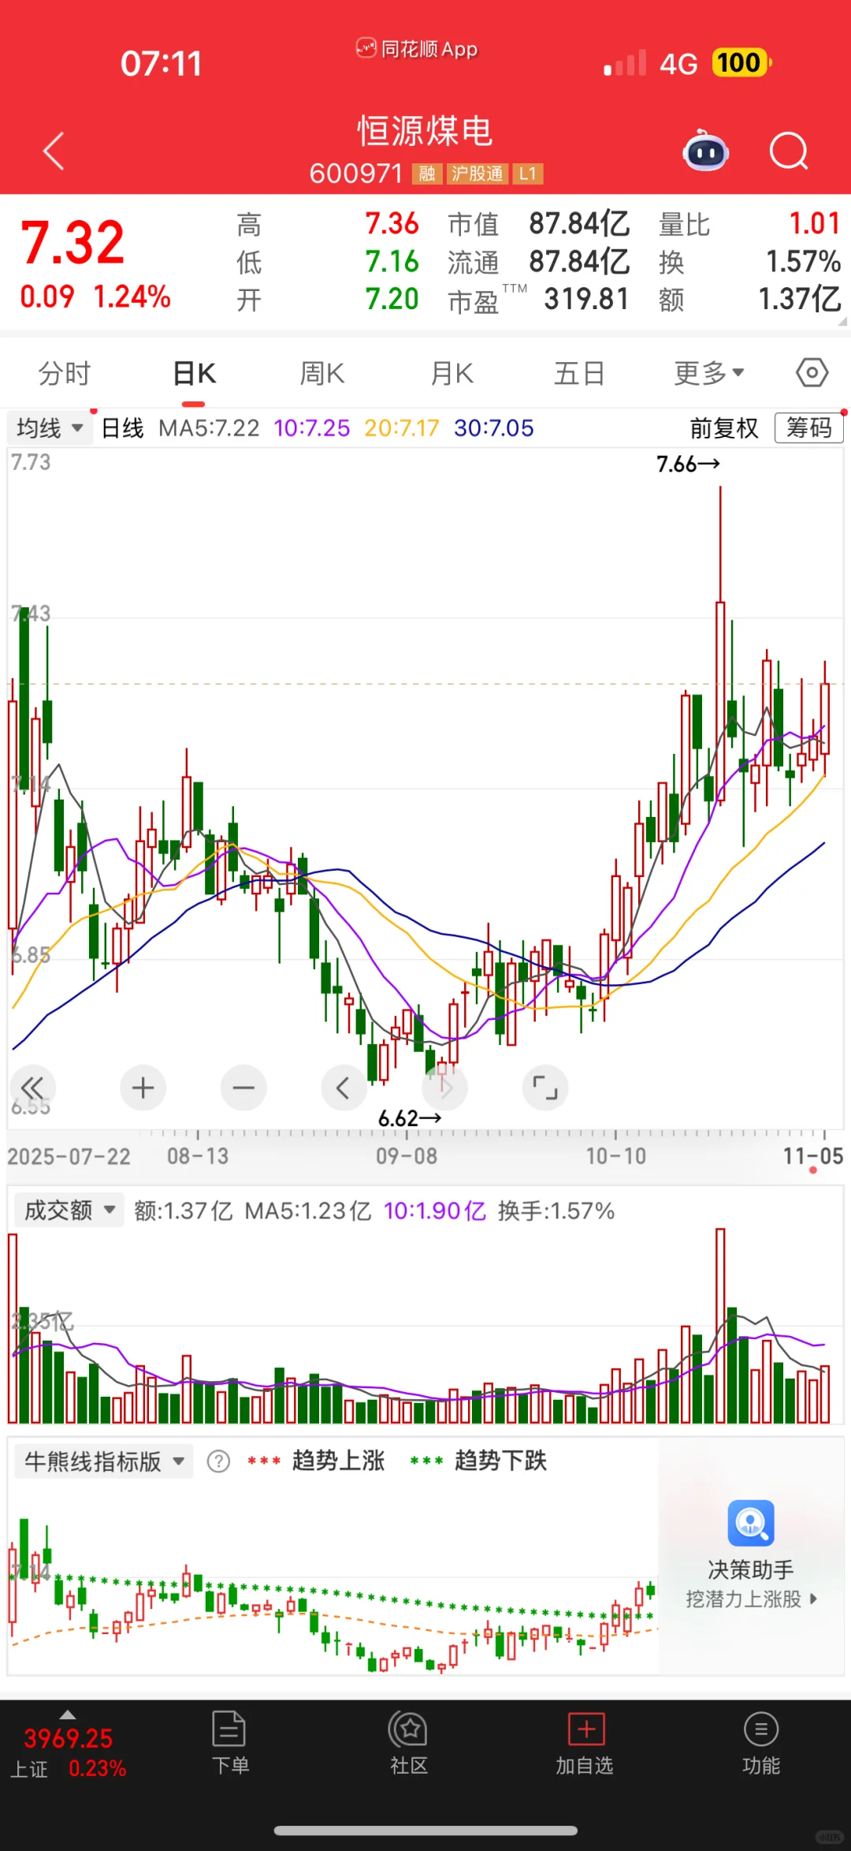Tap the L1 level badge
The image size is (851, 1851).
(528, 174)
